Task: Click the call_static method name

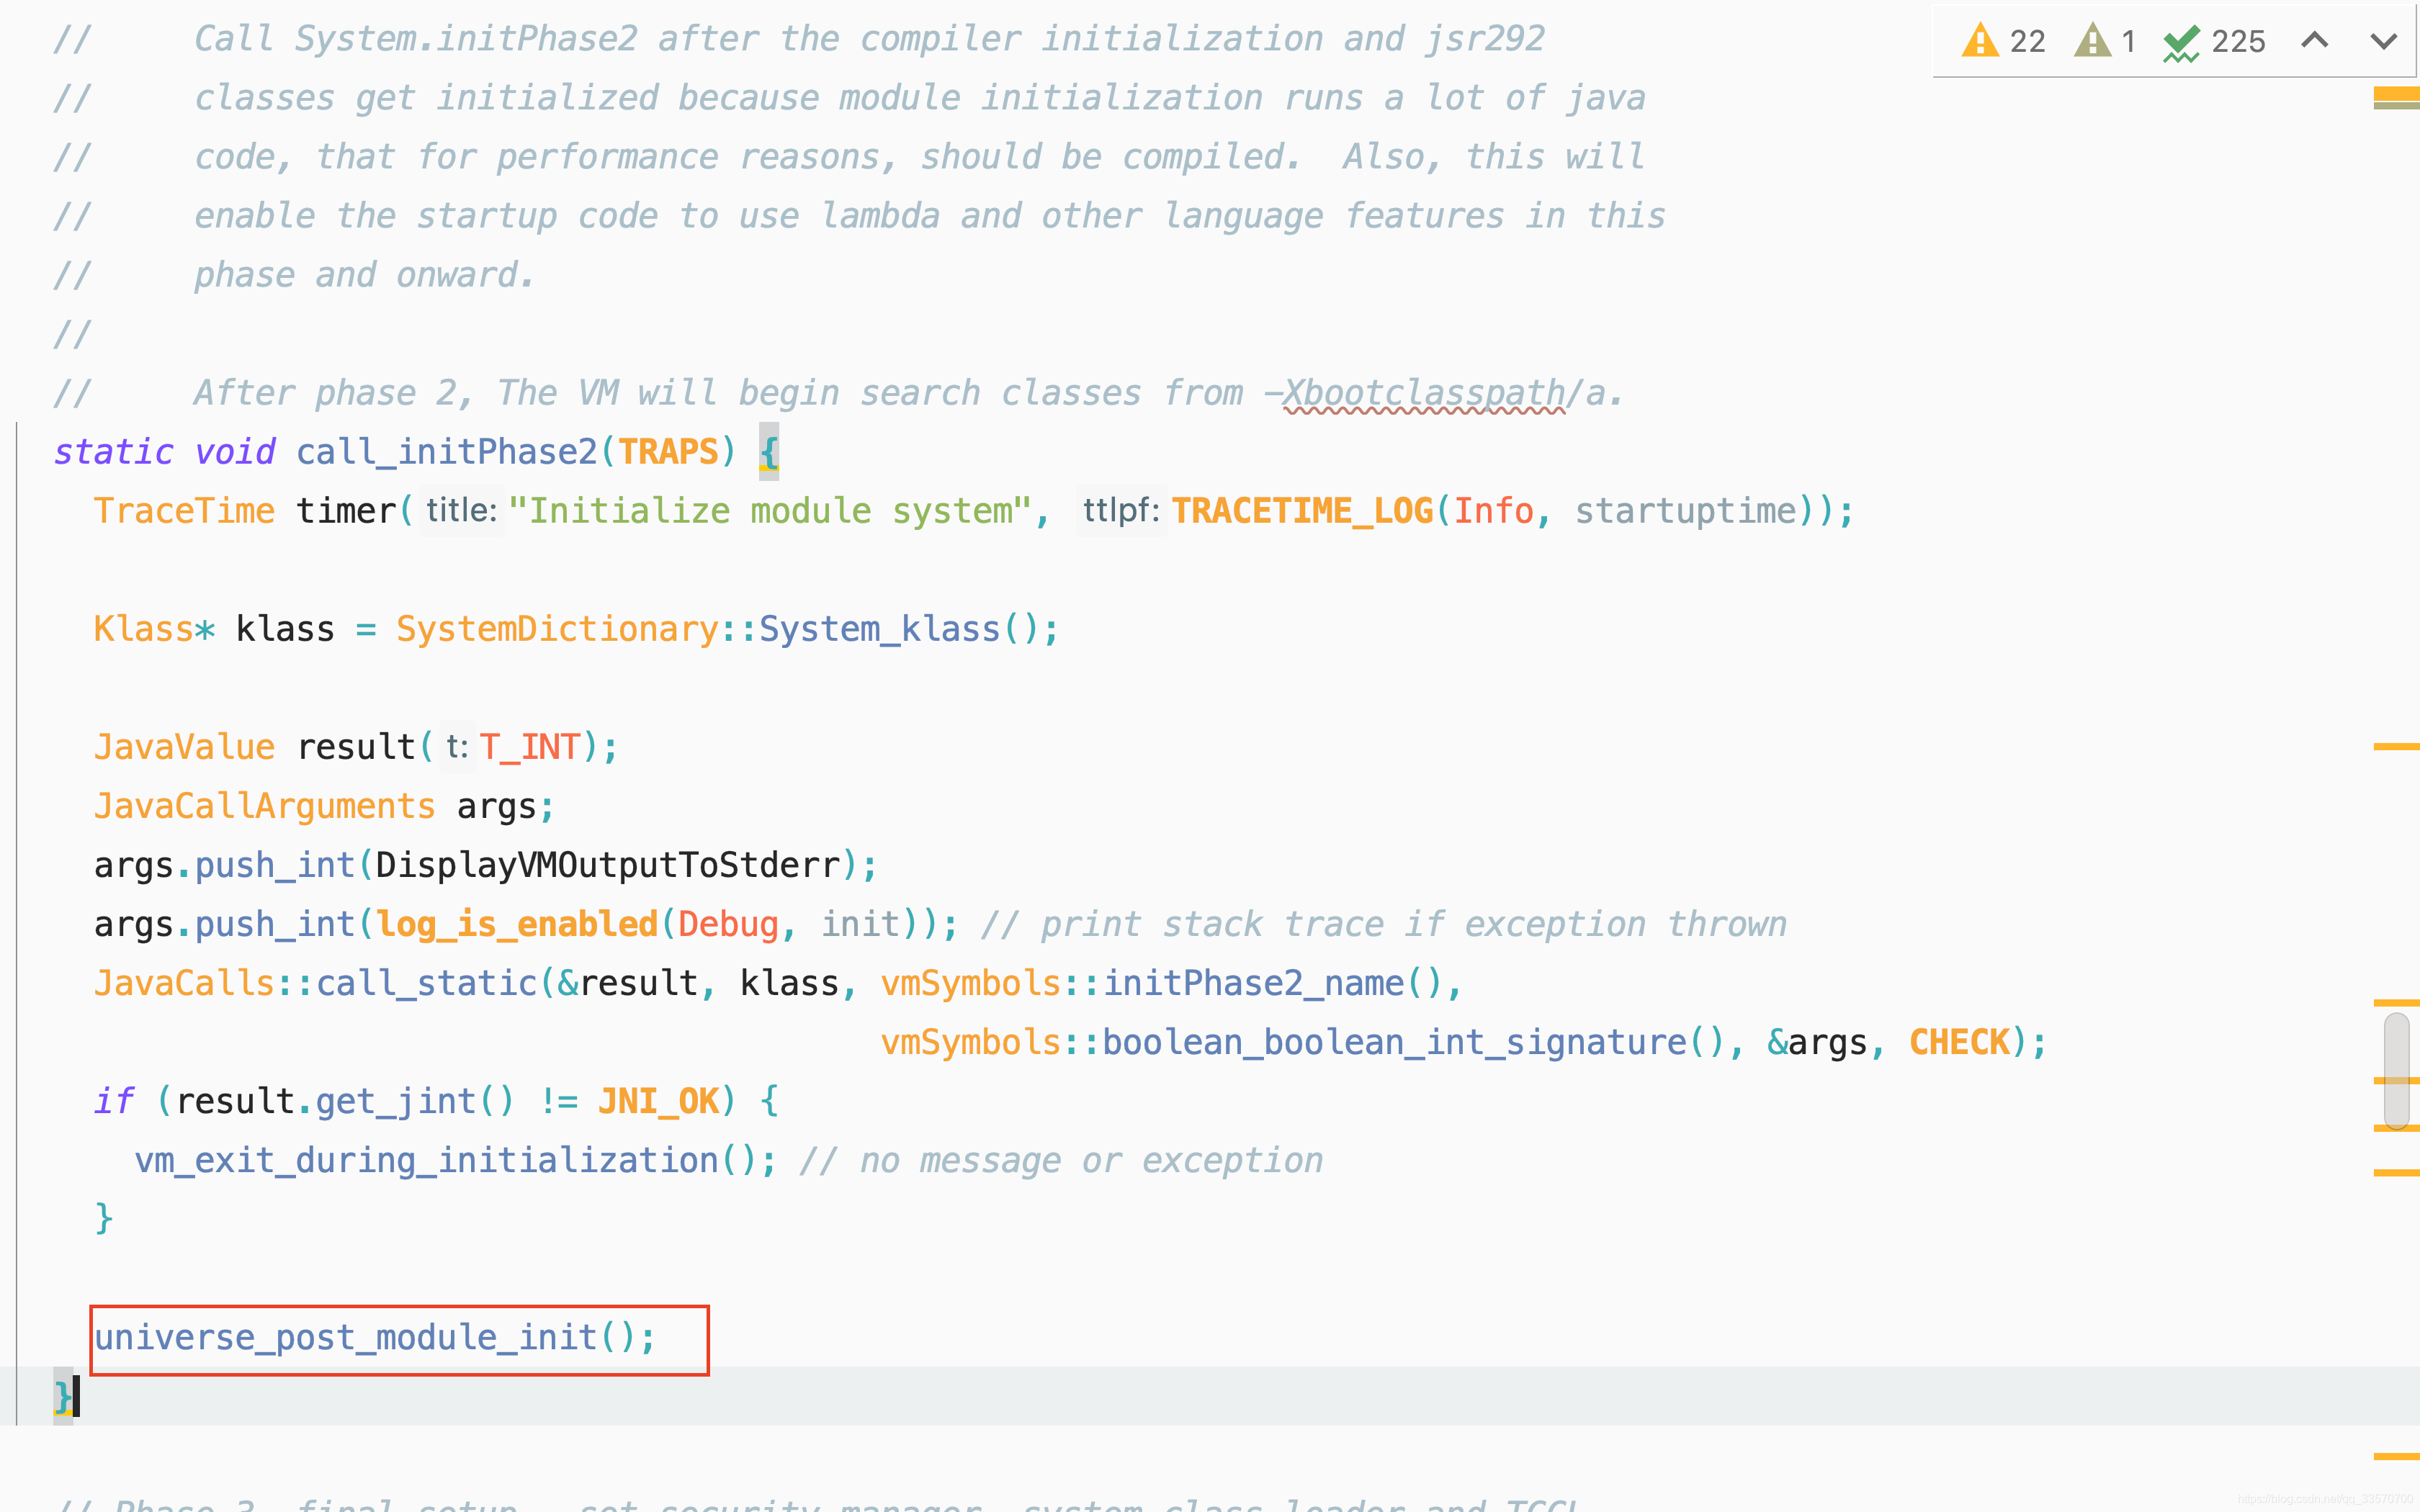Action: click(x=427, y=983)
